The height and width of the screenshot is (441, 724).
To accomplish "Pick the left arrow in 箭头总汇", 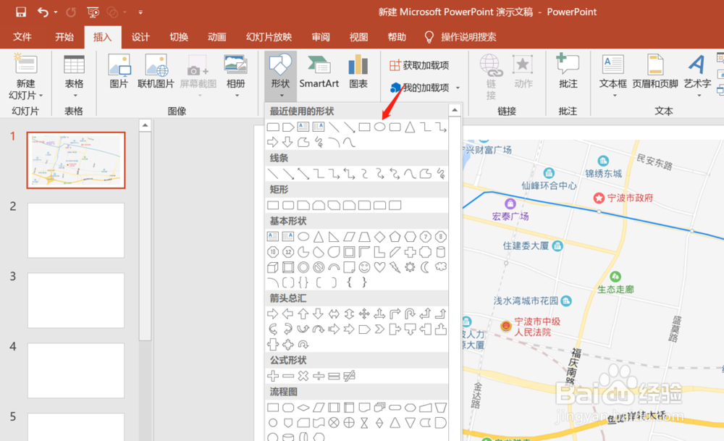I will (x=288, y=314).
